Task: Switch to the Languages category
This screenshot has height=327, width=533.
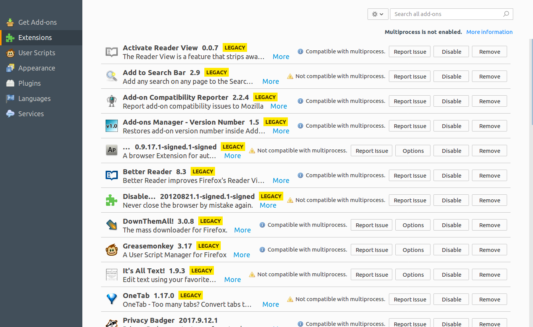Action: tap(41, 98)
